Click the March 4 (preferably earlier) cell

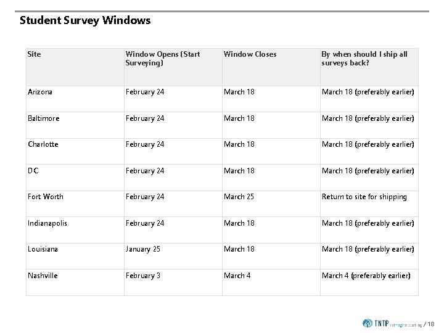pyautogui.click(x=366, y=276)
